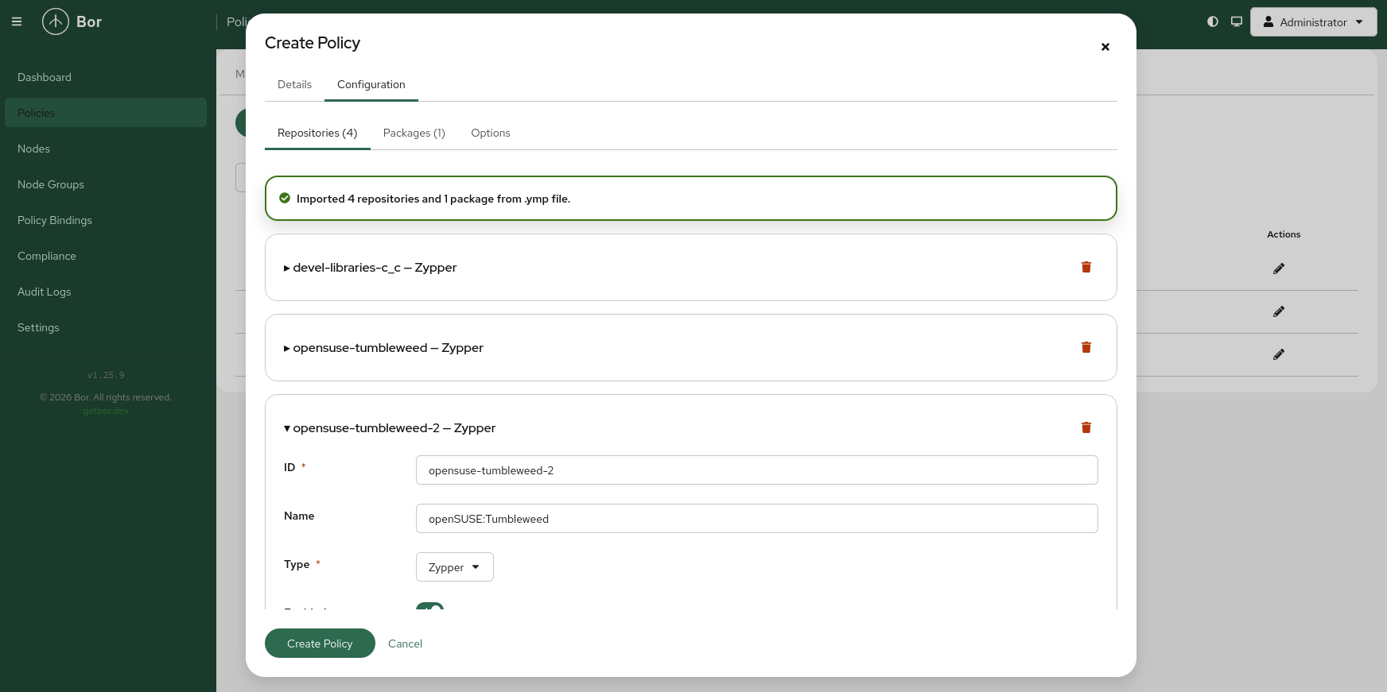Click the ID input field
This screenshot has height=692, width=1387.
757,470
